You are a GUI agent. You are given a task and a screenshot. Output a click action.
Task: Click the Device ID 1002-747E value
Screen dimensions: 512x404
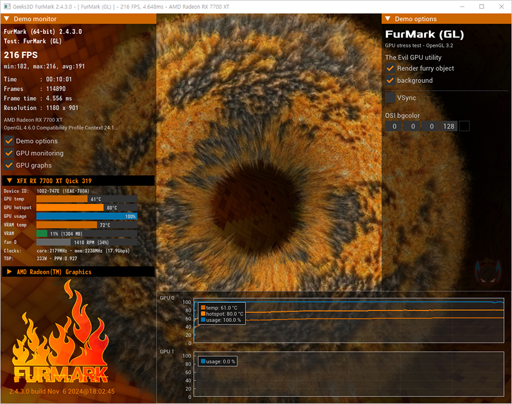pos(63,191)
